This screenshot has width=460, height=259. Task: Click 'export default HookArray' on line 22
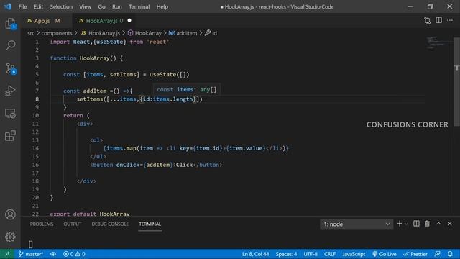pos(90,214)
